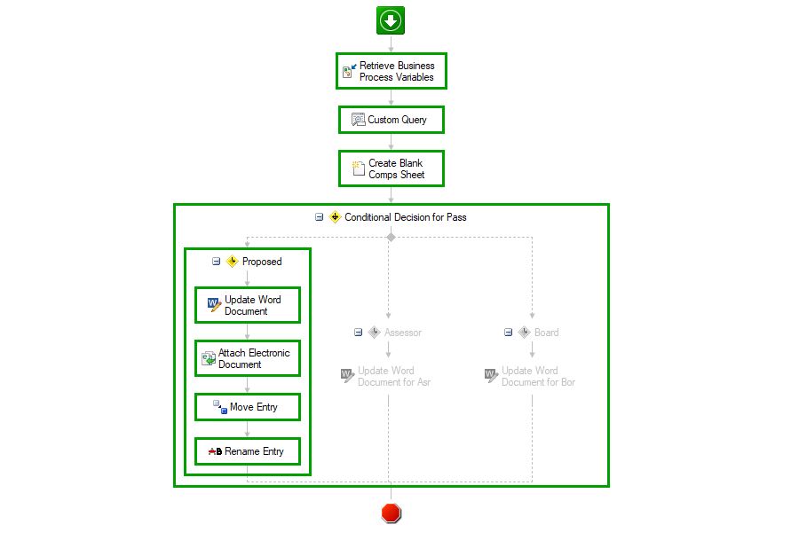Select the Board branch label
The image size is (791, 556).
(x=546, y=333)
